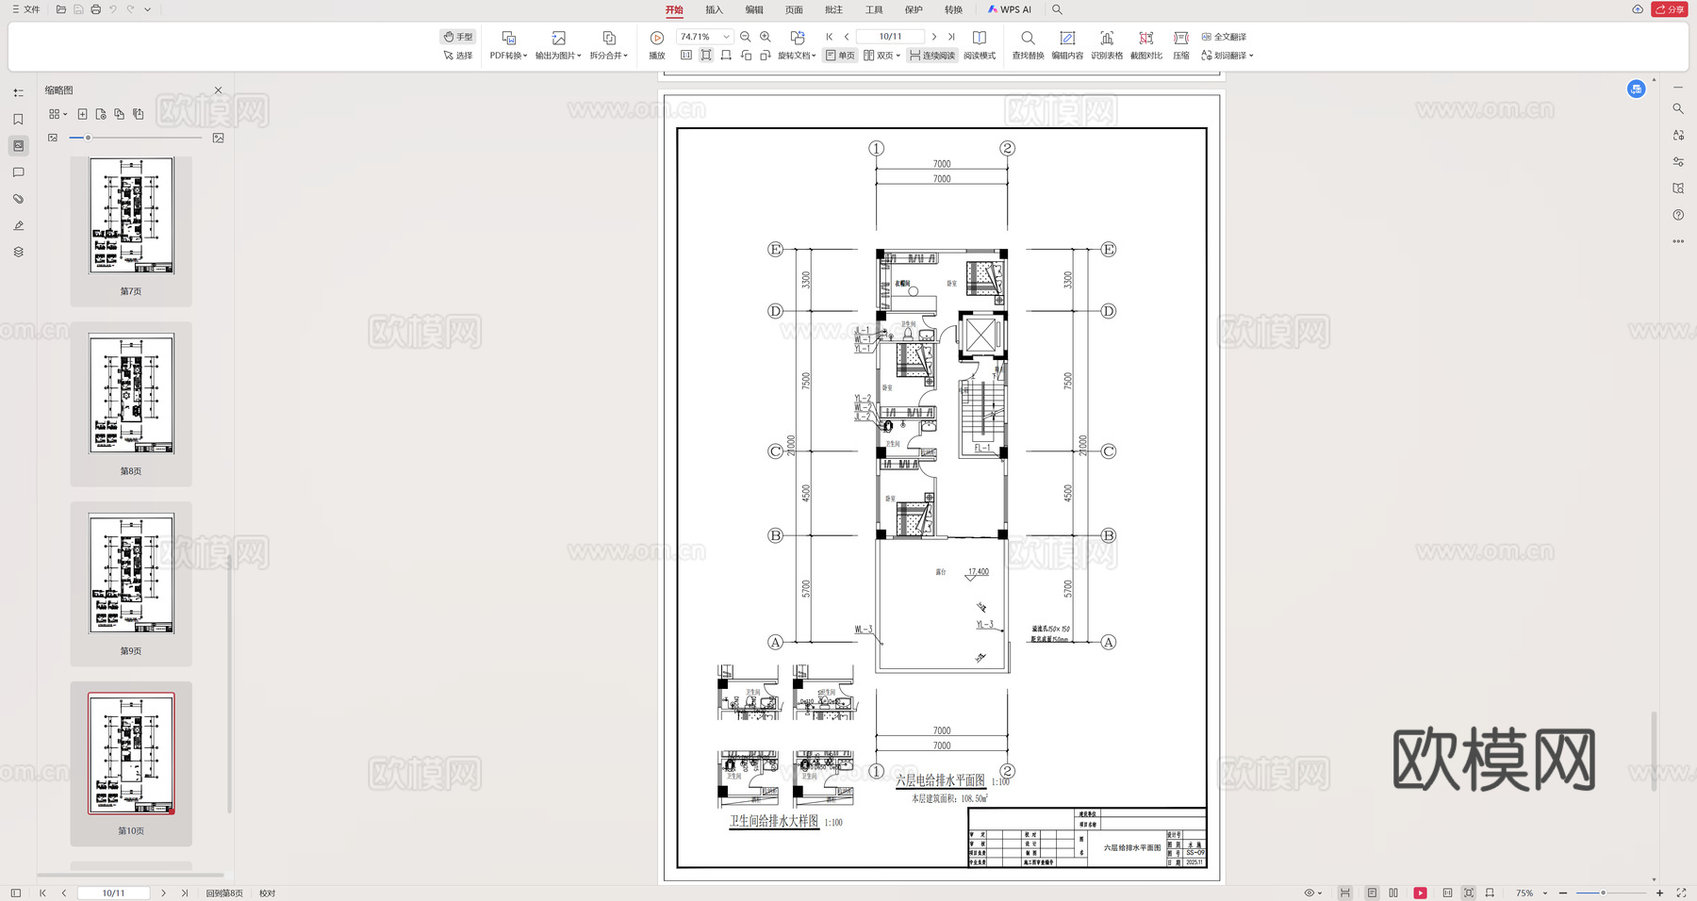Go to first page using toolbar
This screenshot has width=1697, height=901.
830,37
